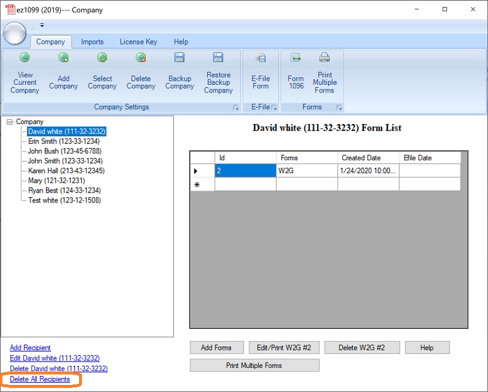
Task: Click the Backup Company disk icon
Action: 180,58
